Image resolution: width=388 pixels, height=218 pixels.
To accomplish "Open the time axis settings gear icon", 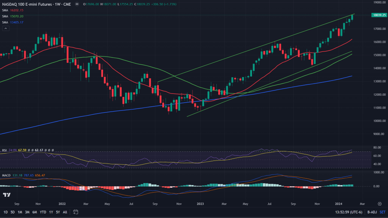I will tap(379, 203).
